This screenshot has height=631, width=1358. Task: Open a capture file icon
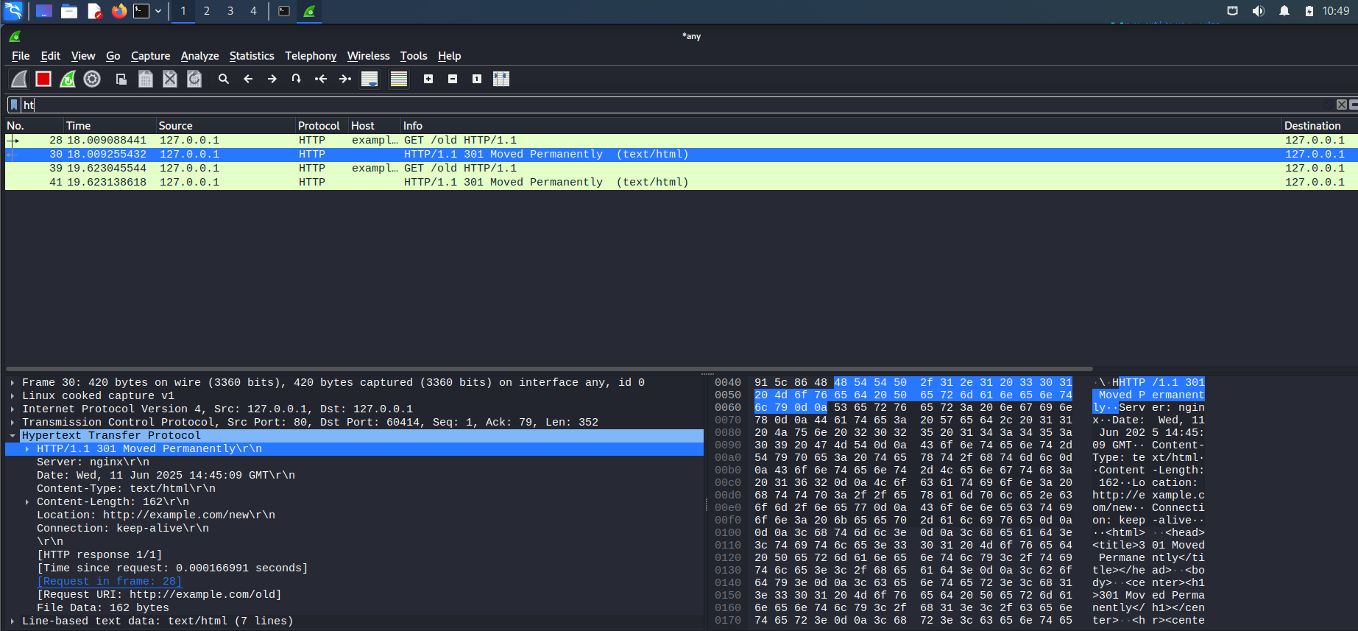(121, 79)
